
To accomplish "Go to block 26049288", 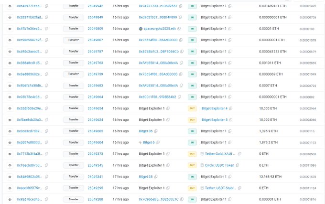I will 95,199.
